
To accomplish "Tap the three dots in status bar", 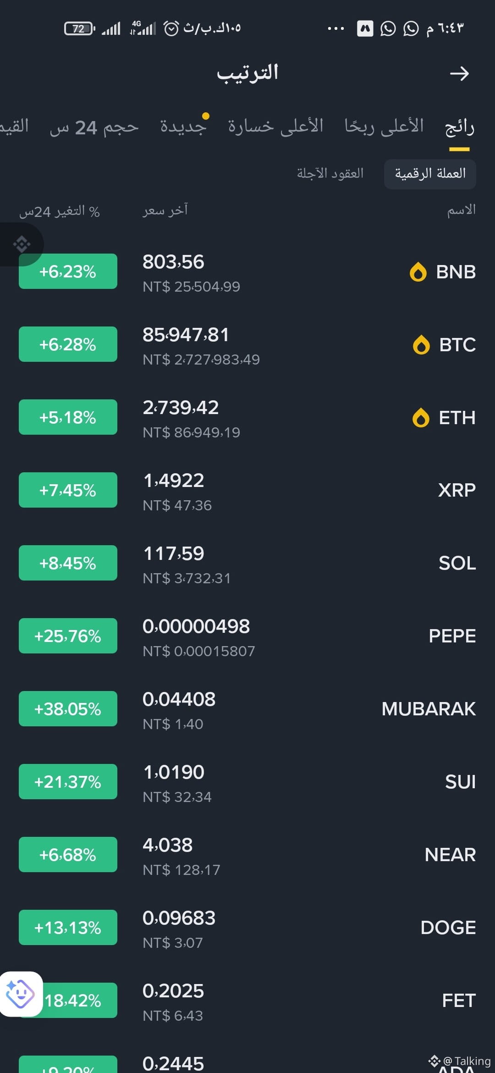I will click(336, 28).
